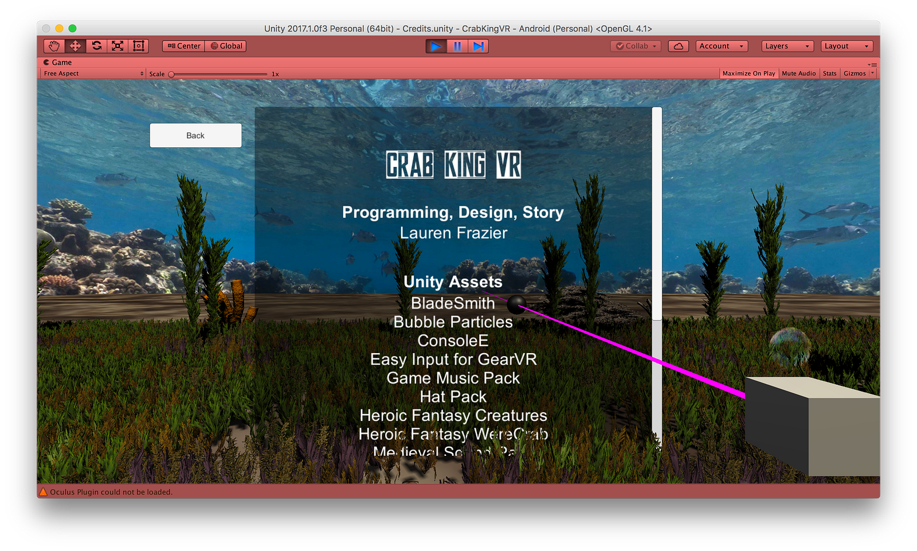Click the "Bubble Particles" credit entry
Image resolution: width=917 pixels, height=551 pixels.
tap(453, 322)
